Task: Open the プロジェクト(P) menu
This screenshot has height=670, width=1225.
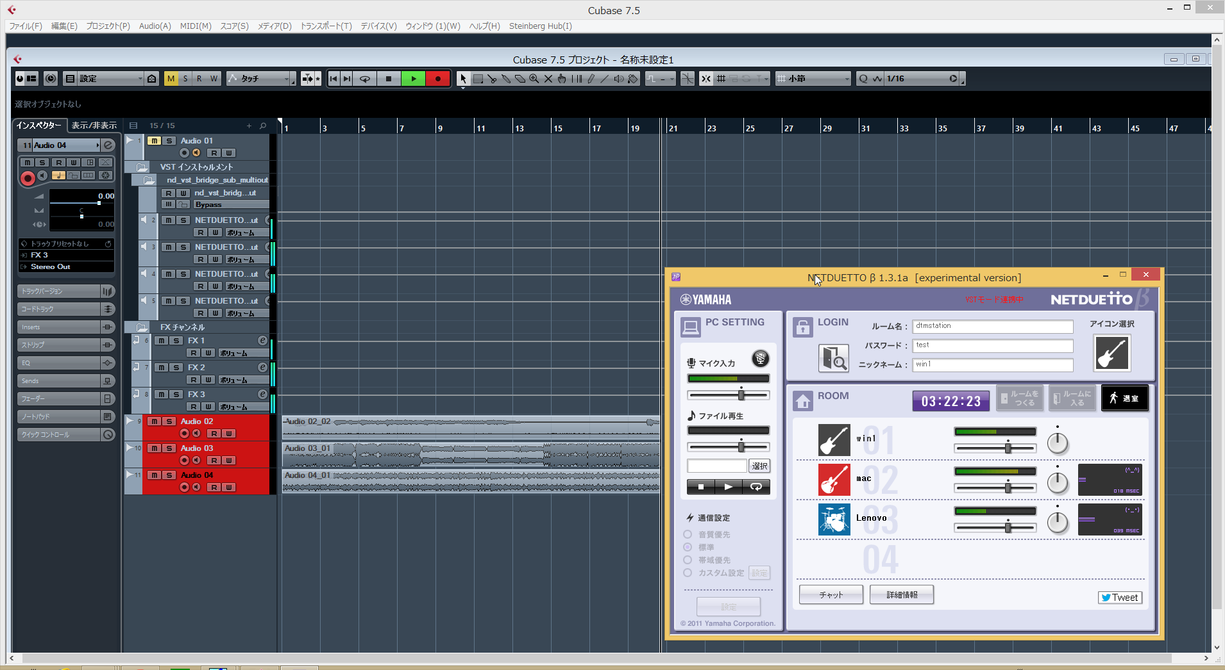Action: pyautogui.click(x=108, y=26)
